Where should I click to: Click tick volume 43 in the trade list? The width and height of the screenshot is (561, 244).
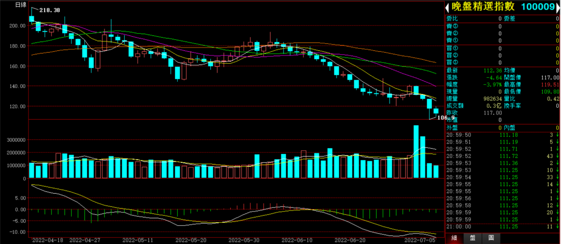pos(550,156)
